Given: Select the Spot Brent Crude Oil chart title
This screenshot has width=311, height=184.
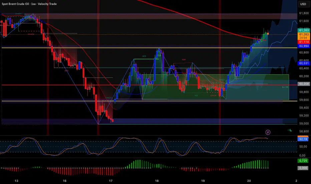Looking at the screenshot, I should click(x=29, y=4).
